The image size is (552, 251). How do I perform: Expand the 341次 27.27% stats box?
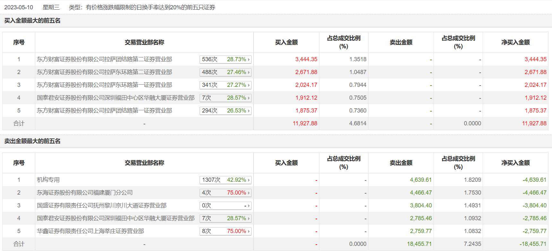pos(225,85)
